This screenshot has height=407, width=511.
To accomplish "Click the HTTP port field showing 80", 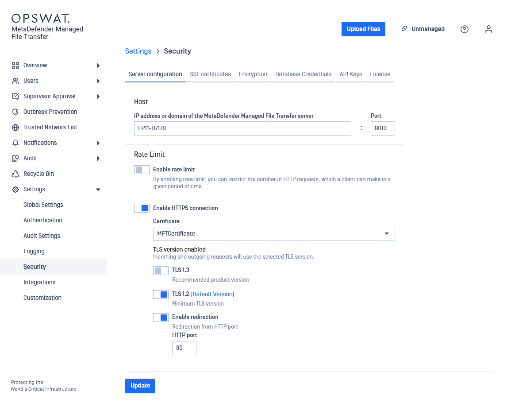I will tap(184, 348).
